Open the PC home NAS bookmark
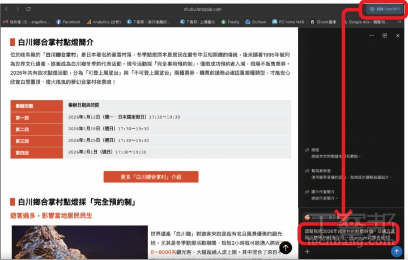 [288, 22]
